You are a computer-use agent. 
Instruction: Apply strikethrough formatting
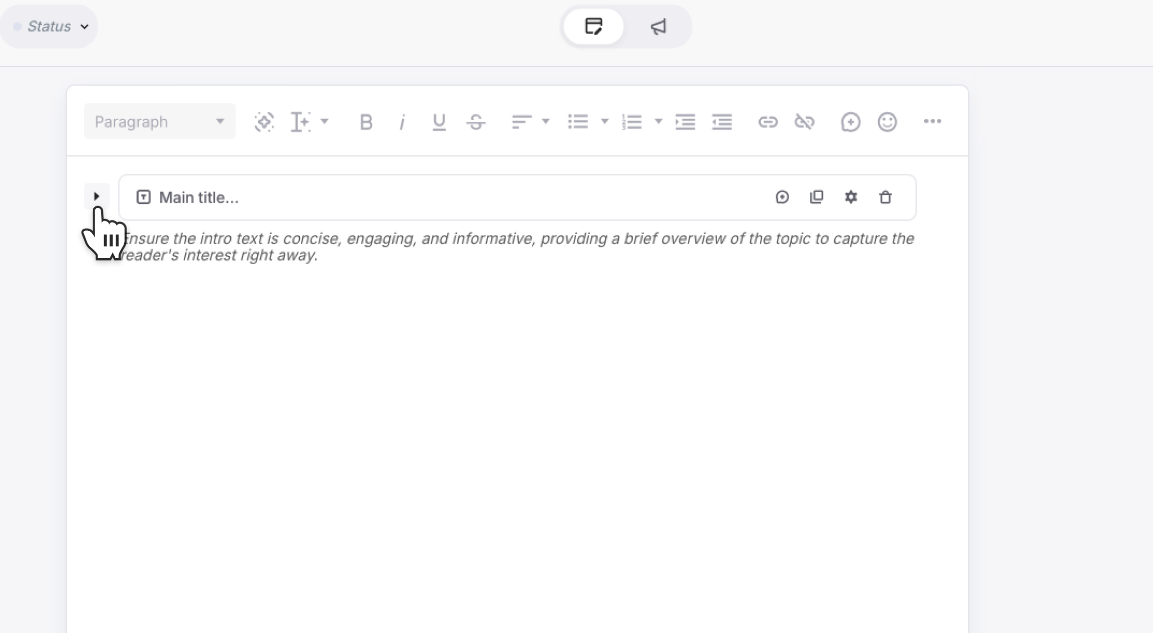476,121
